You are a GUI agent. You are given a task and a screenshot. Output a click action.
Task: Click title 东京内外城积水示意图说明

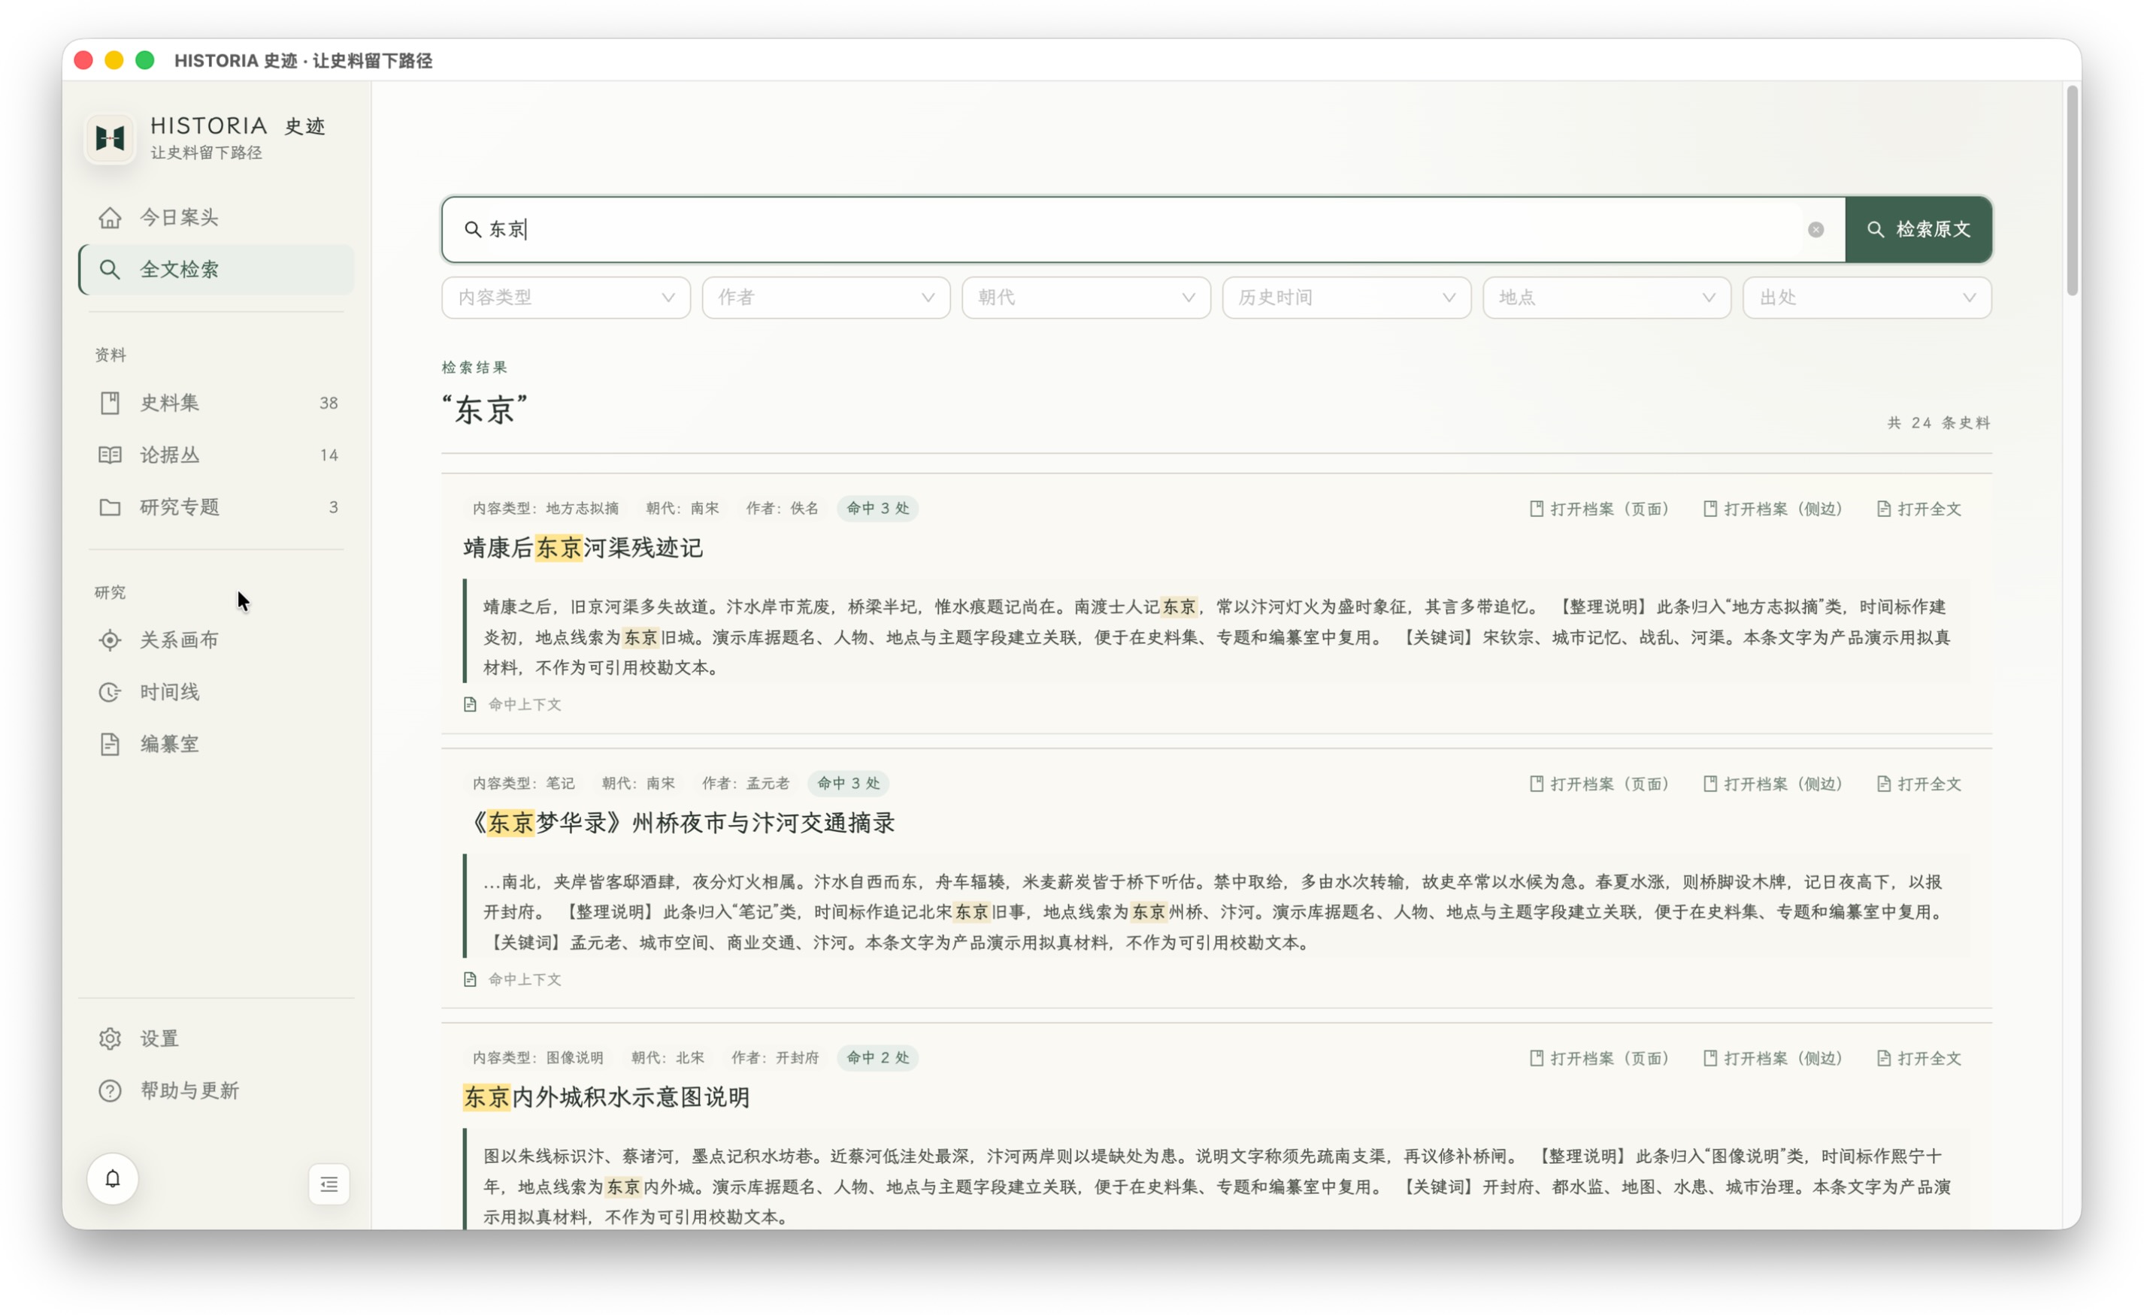[x=607, y=1098]
